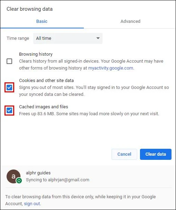
Task: Click the Time range dropdown arrow
Action: tap(98, 38)
